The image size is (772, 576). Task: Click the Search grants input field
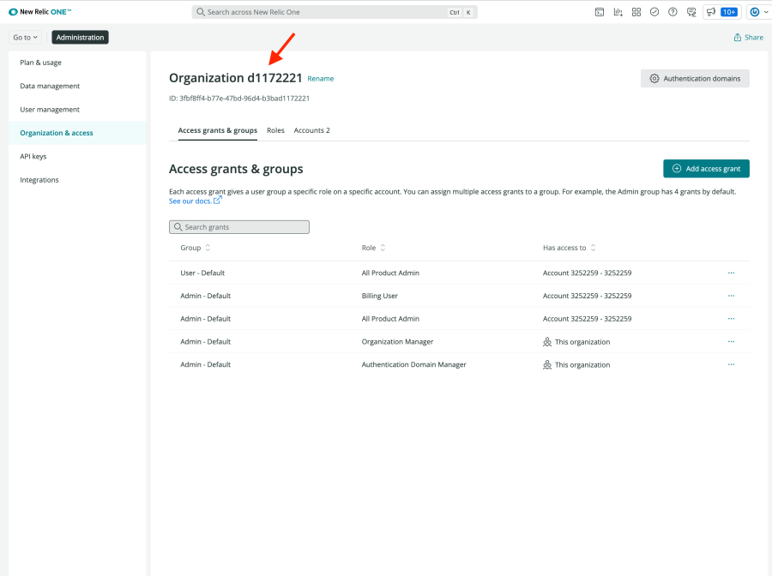pos(239,227)
